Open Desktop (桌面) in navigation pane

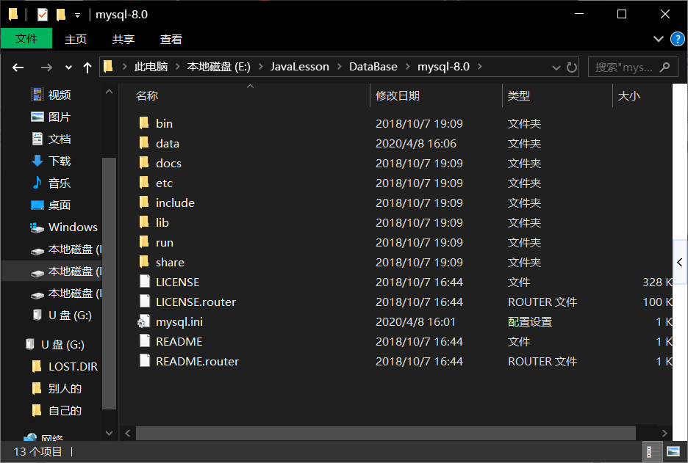tap(51, 205)
